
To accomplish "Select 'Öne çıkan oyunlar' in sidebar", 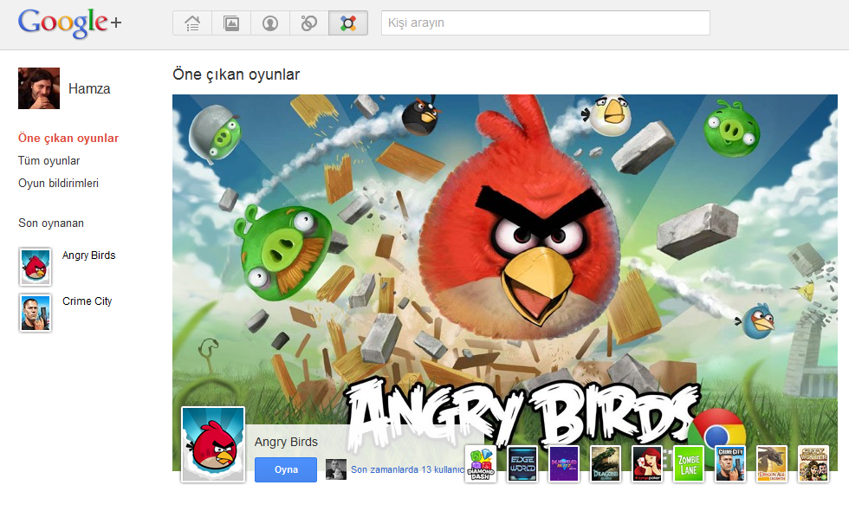I will click(68, 138).
